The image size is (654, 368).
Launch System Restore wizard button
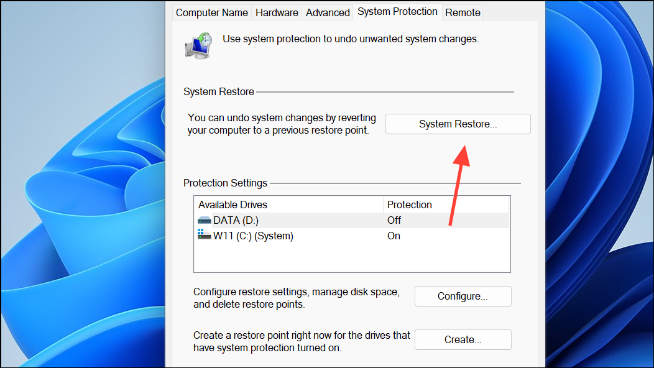pyautogui.click(x=458, y=124)
